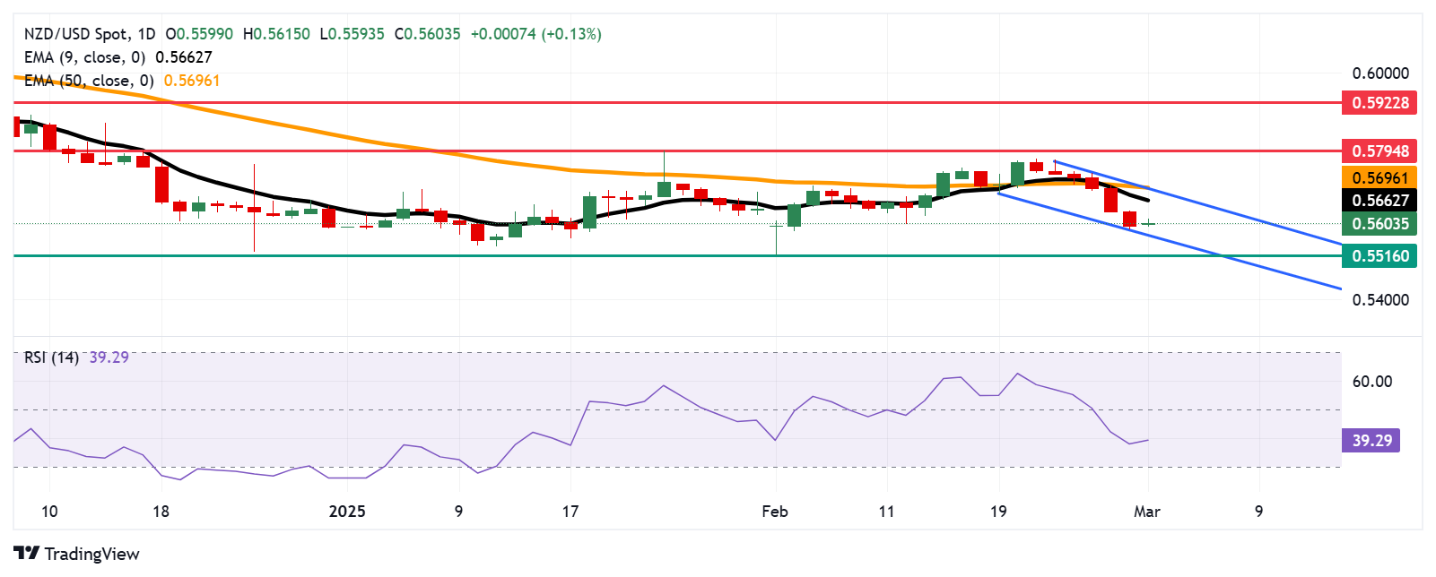Click the TradingView brand text
Screen dimensions: 1436x577
91,554
